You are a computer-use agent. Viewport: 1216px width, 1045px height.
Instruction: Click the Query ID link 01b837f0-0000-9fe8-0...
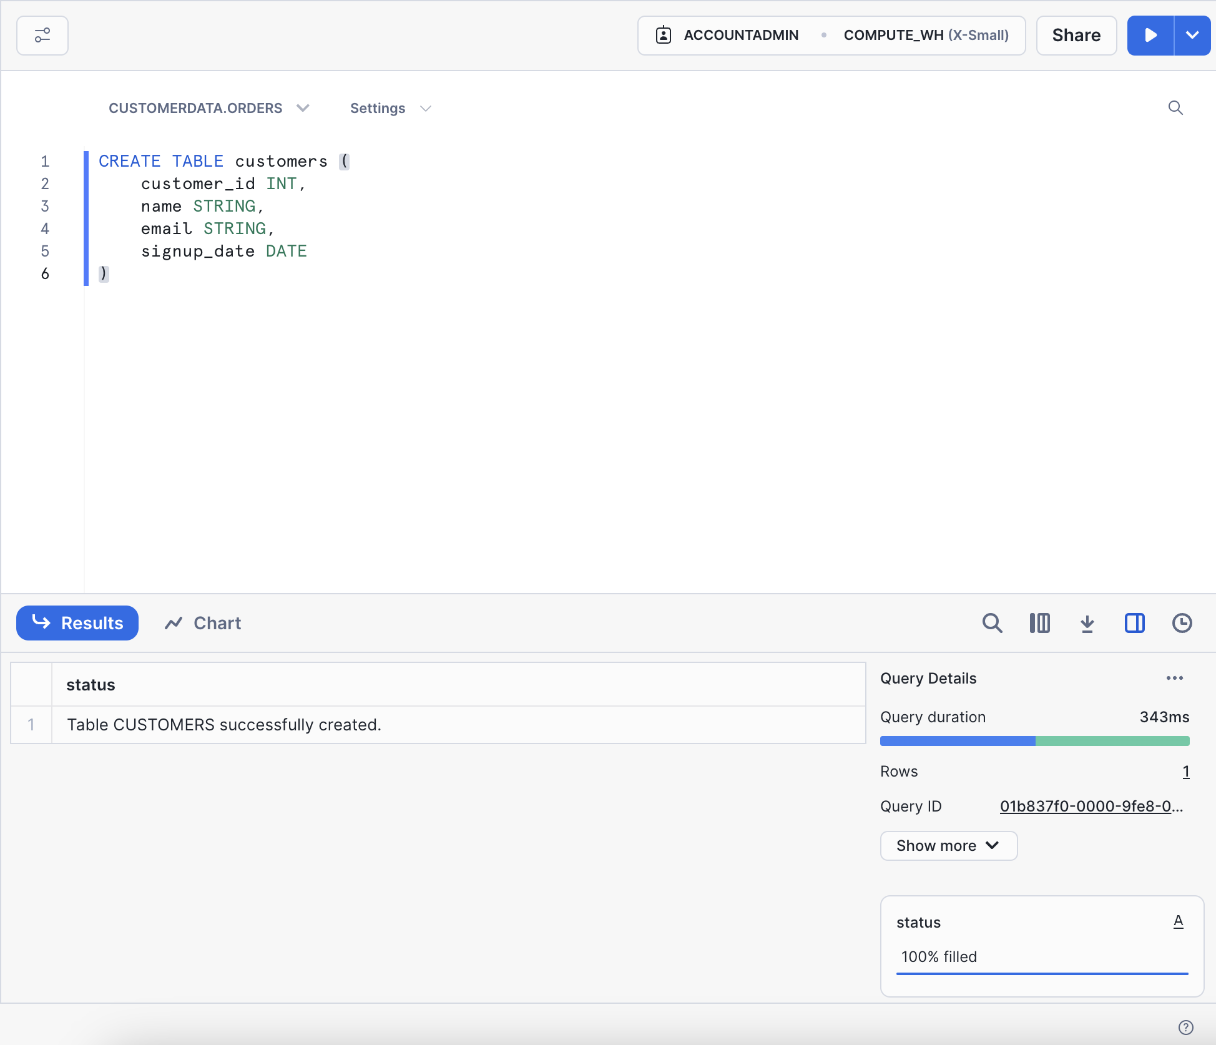click(1091, 806)
